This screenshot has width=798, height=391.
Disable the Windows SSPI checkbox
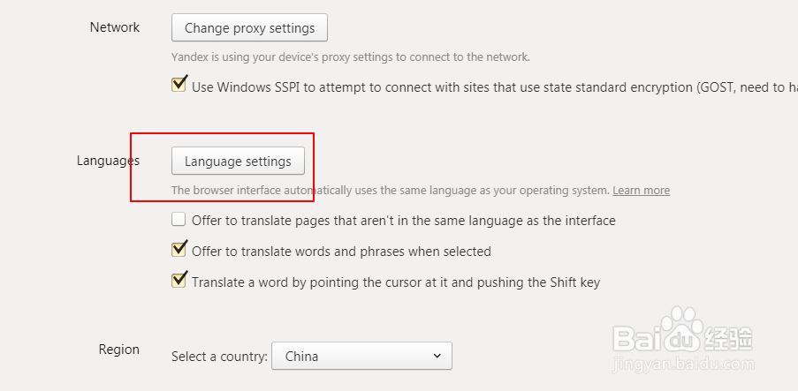[x=179, y=86]
